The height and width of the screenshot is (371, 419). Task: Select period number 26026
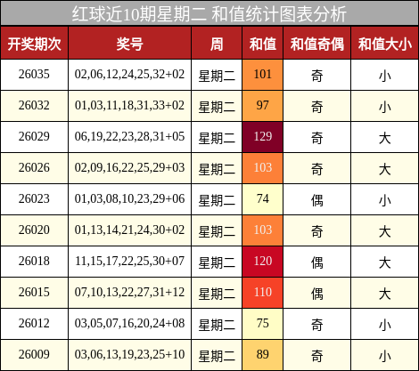pos(34,167)
